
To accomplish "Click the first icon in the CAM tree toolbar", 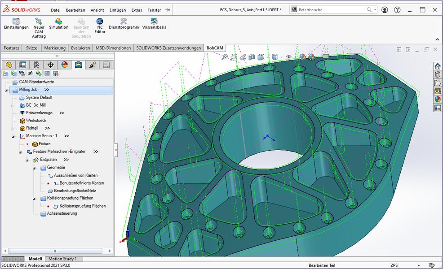I will (x=5, y=74).
